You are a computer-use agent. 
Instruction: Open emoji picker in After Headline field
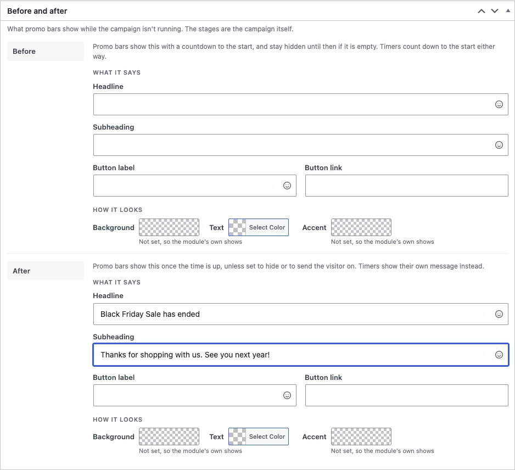click(499, 314)
